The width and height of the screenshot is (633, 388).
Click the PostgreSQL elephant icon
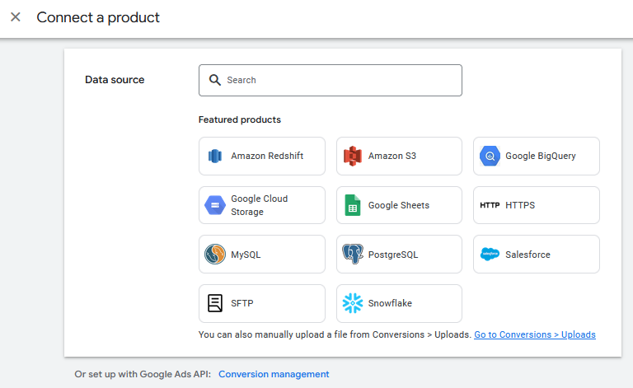point(353,254)
